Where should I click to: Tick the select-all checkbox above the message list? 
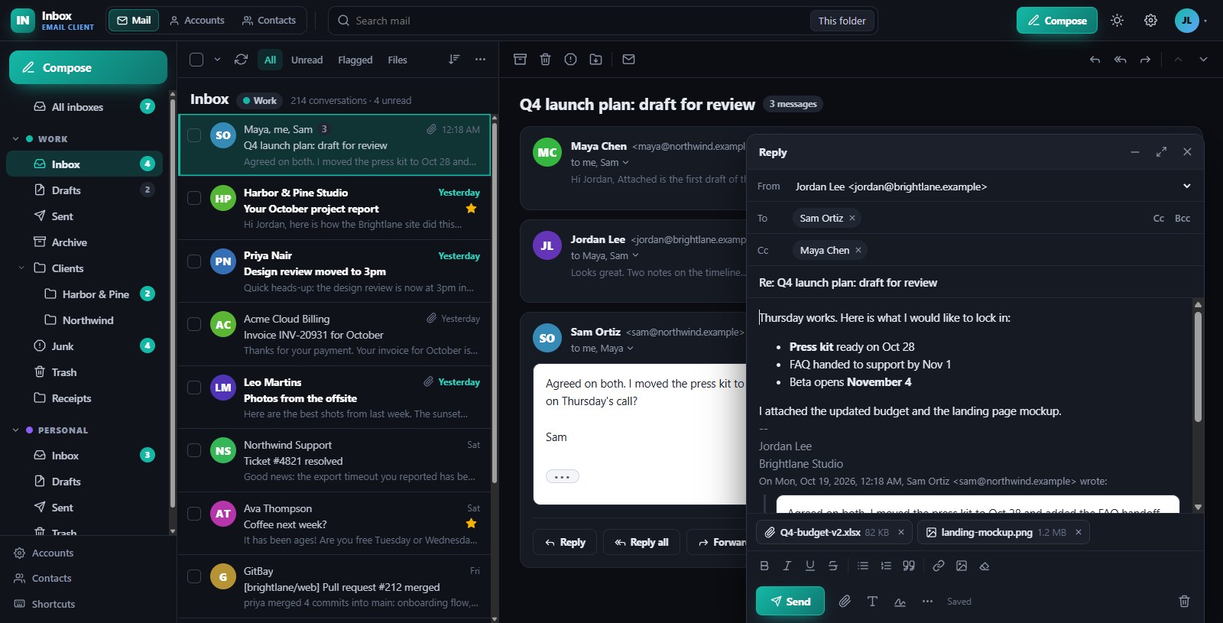click(196, 60)
